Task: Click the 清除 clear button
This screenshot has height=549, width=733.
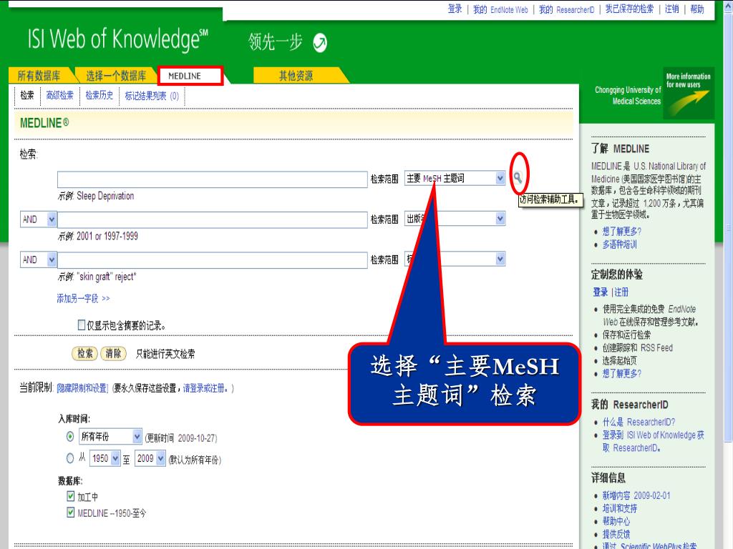Action: [113, 353]
